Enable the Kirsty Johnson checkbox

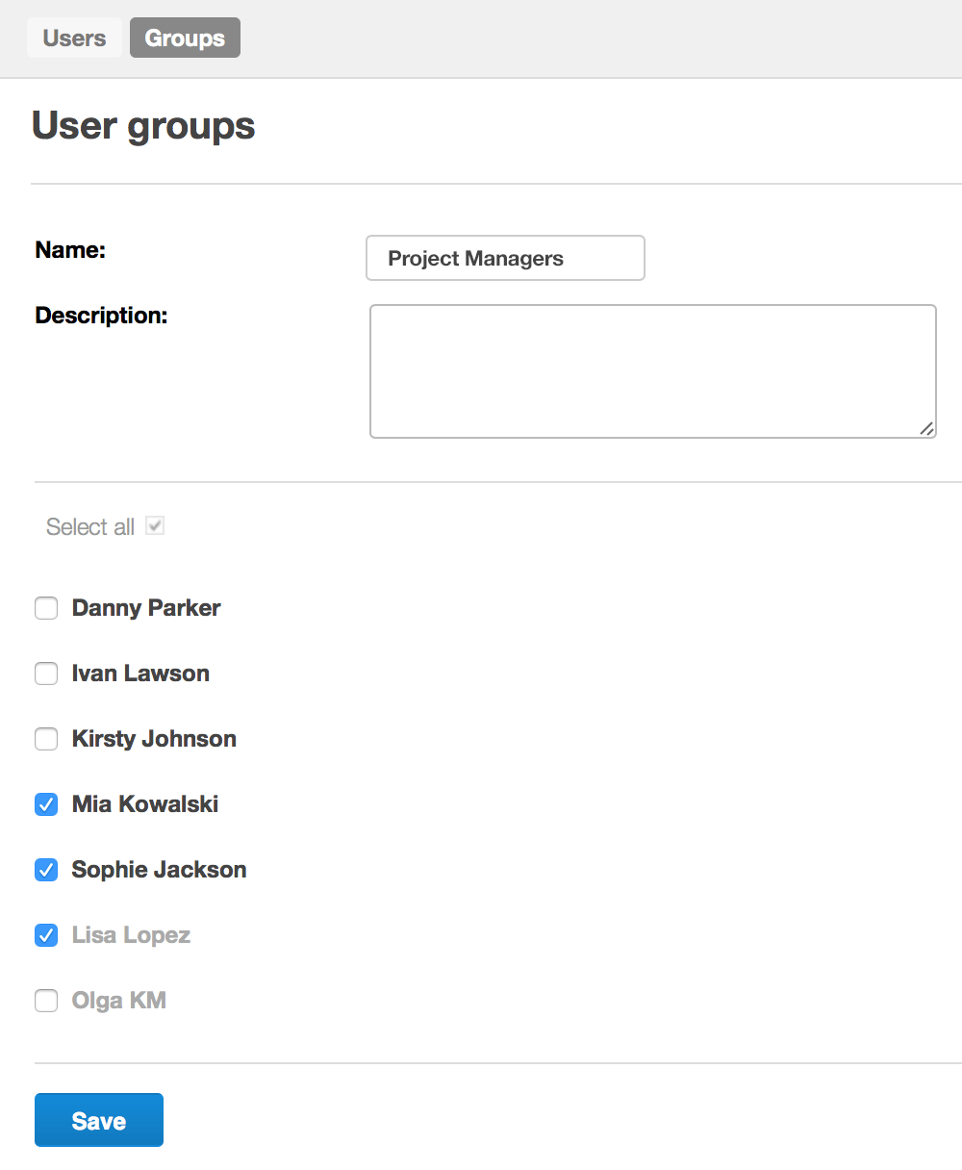(x=46, y=739)
